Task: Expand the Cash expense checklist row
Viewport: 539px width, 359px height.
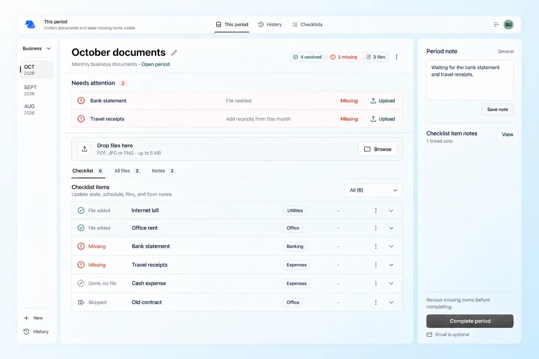Action: click(x=391, y=283)
